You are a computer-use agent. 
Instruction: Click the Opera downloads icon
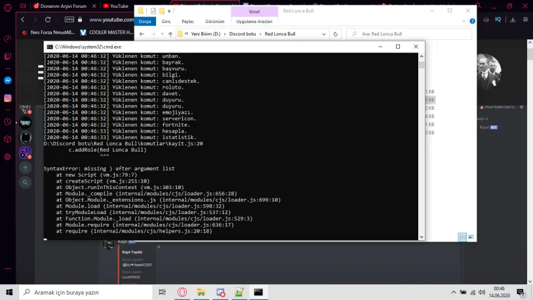pos(513,20)
